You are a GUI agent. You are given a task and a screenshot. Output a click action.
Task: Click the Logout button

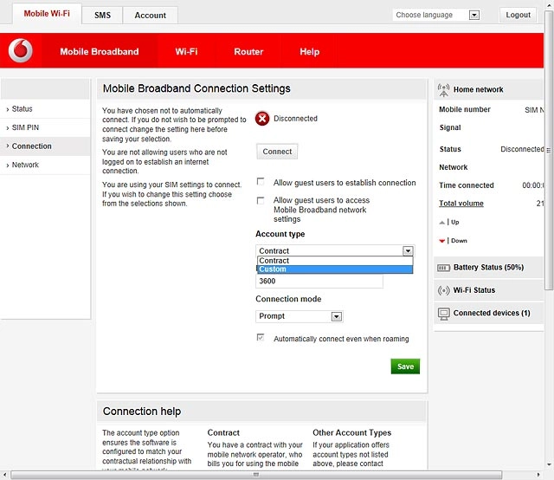(x=518, y=15)
